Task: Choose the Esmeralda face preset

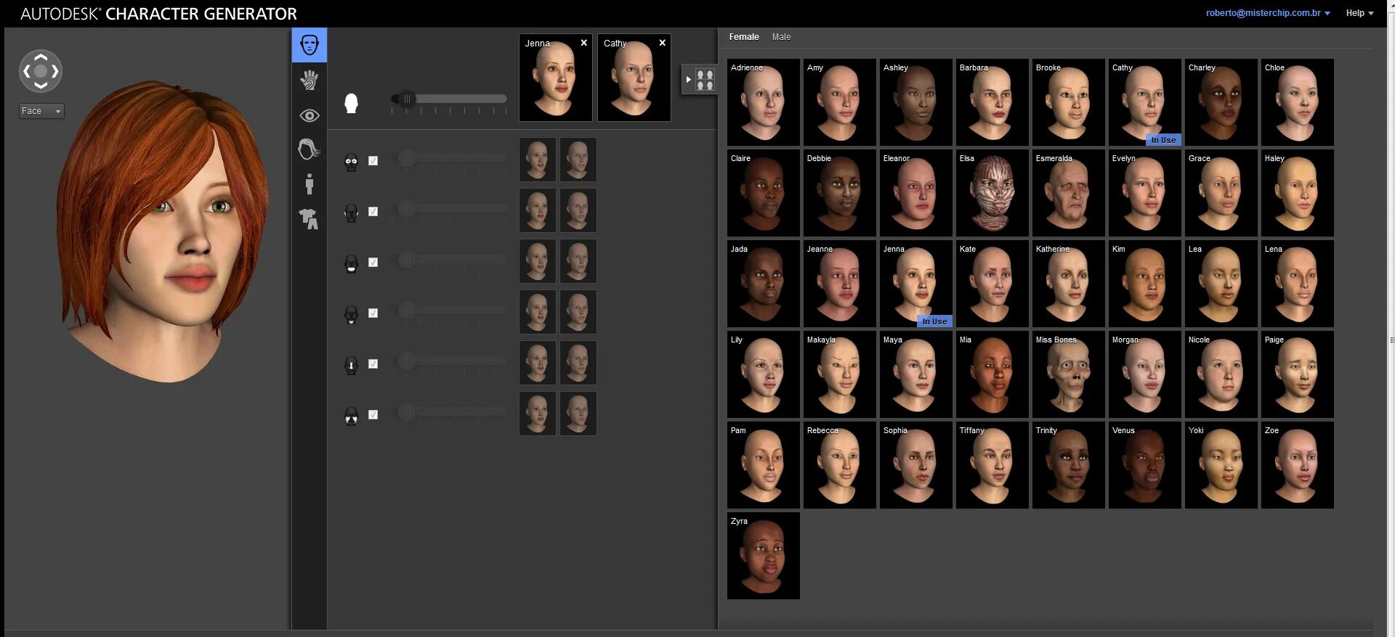Action: [x=1069, y=193]
